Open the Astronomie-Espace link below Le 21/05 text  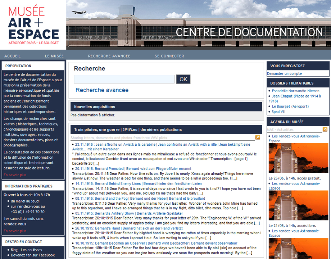click(294, 233)
